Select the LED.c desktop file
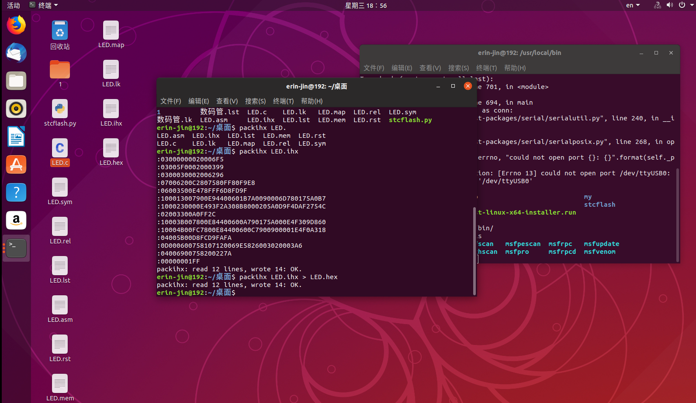 coord(60,152)
